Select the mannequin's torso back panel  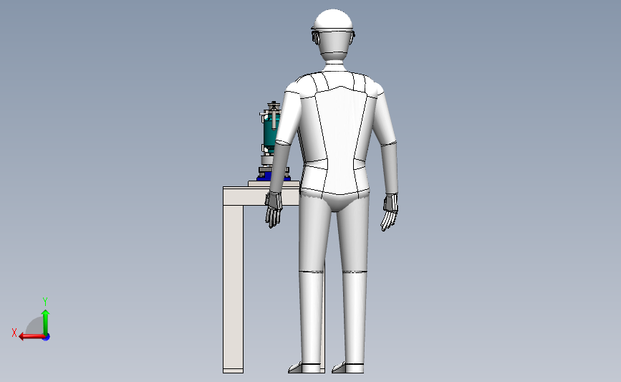coord(340,140)
